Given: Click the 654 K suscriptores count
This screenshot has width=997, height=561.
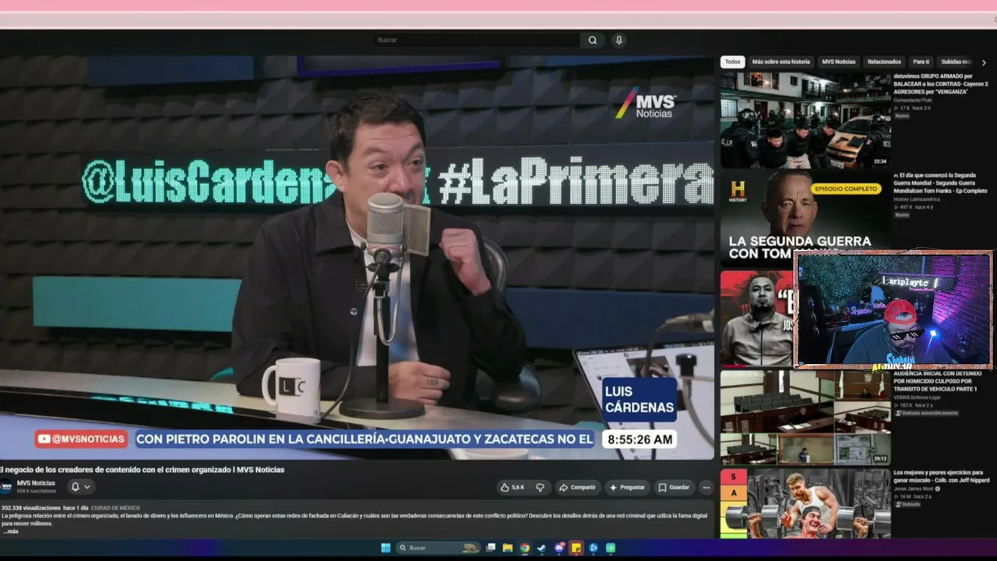Looking at the screenshot, I should tap(36, 491).
